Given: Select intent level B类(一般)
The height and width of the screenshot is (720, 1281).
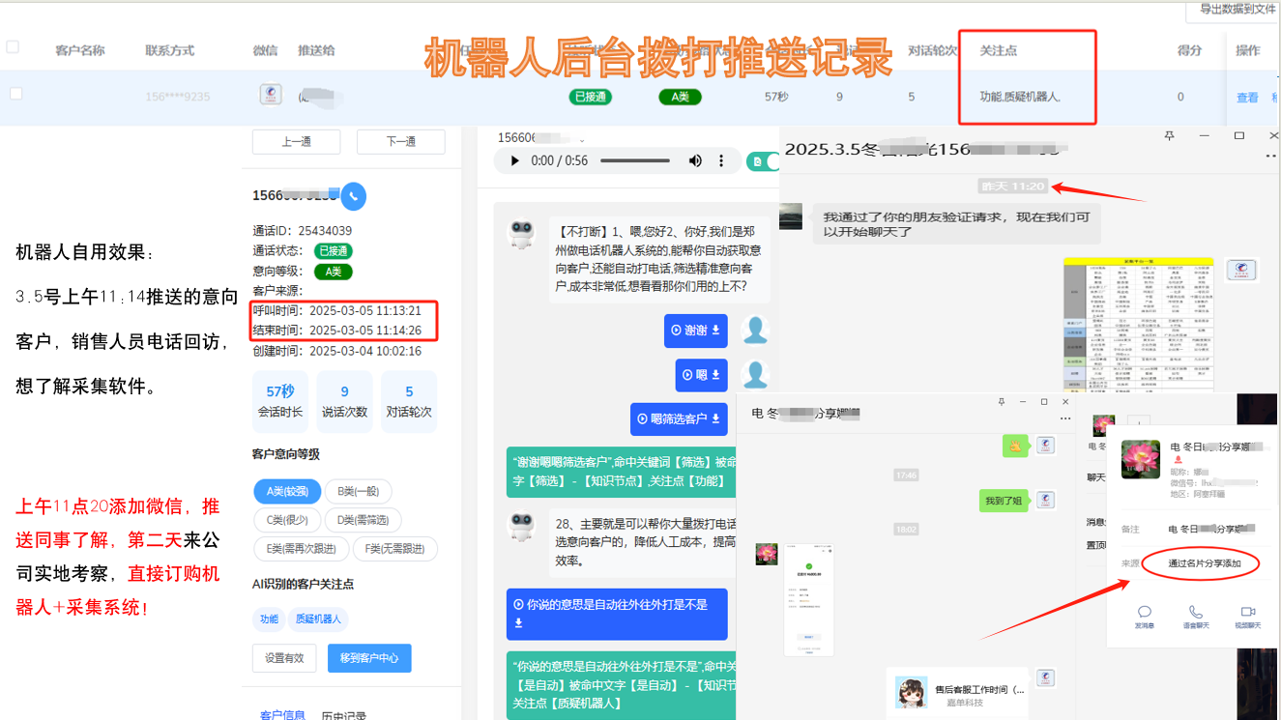Looking at the screenshot, I should click(x=358, y=491).
